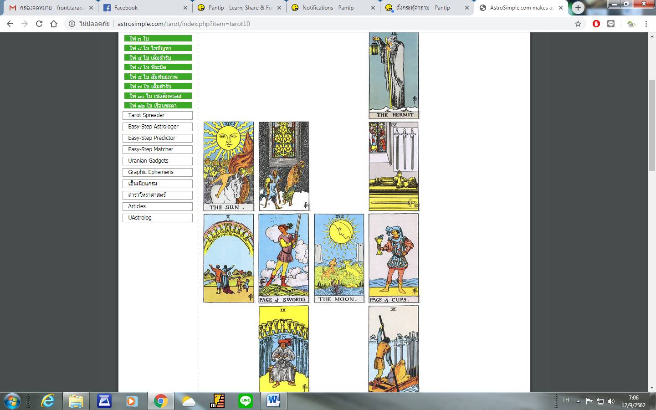The width and height of the screenshot is (656, 410).
Task: Click the Four of Swords card
Action: pos(394,166)
